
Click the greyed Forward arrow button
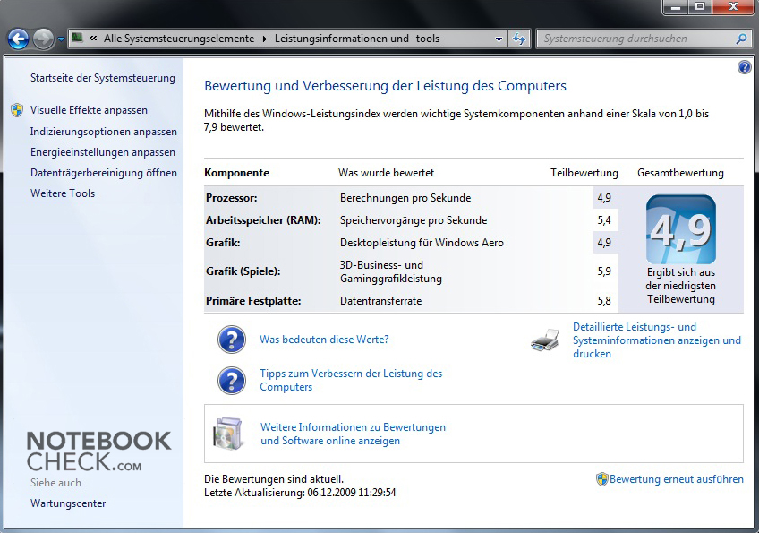coord(43,39)
